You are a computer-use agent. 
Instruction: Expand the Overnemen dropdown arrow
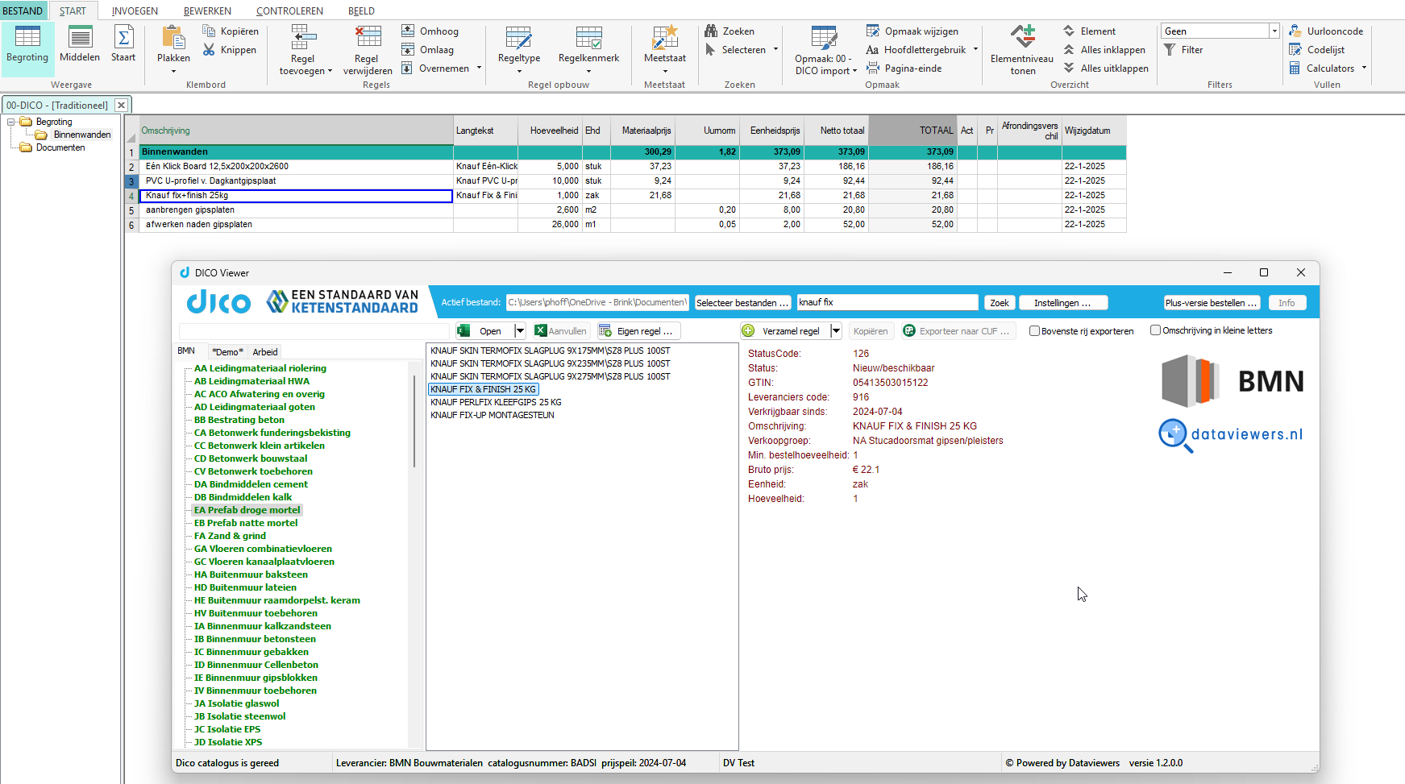(x=479, y=68)
